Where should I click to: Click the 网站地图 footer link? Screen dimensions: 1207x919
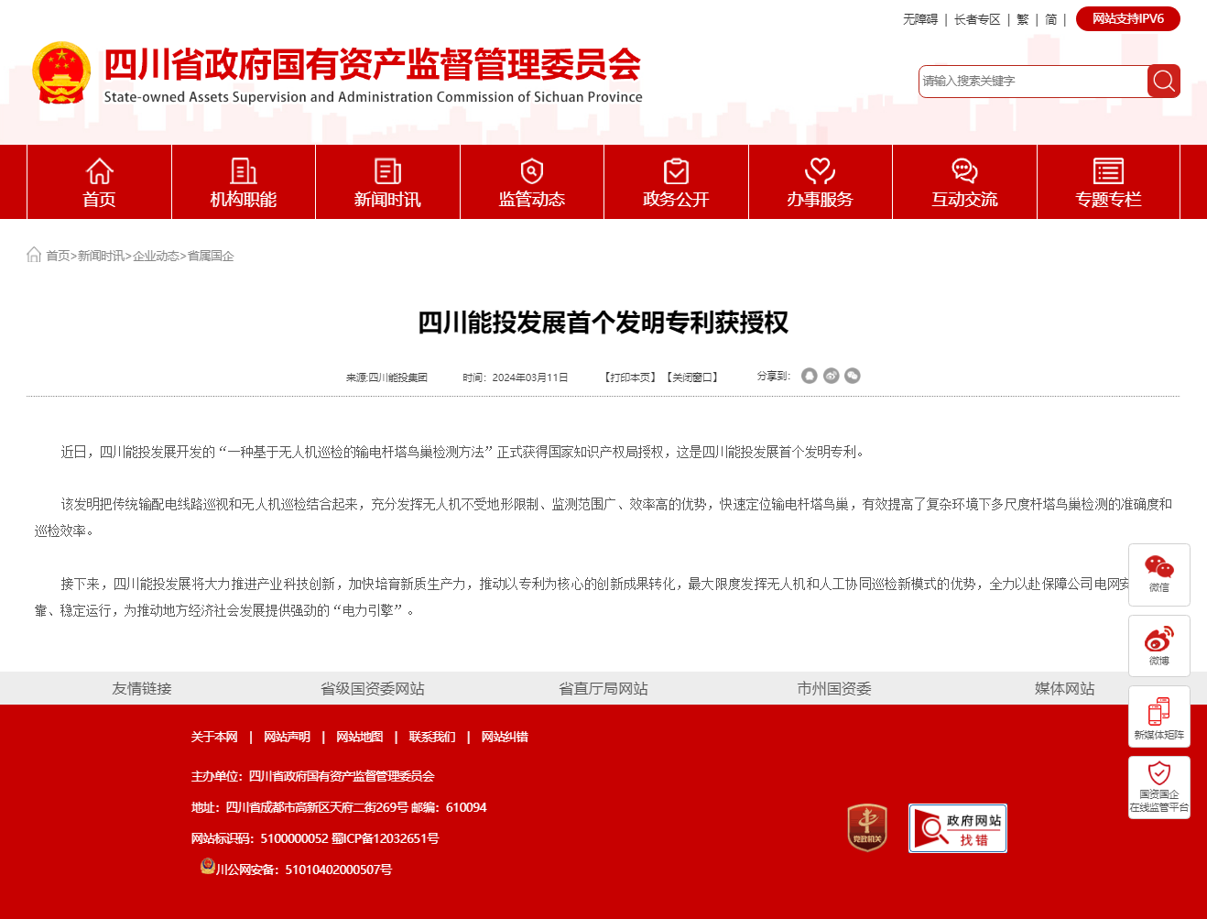pyautogui.click(x=359, y=737)
